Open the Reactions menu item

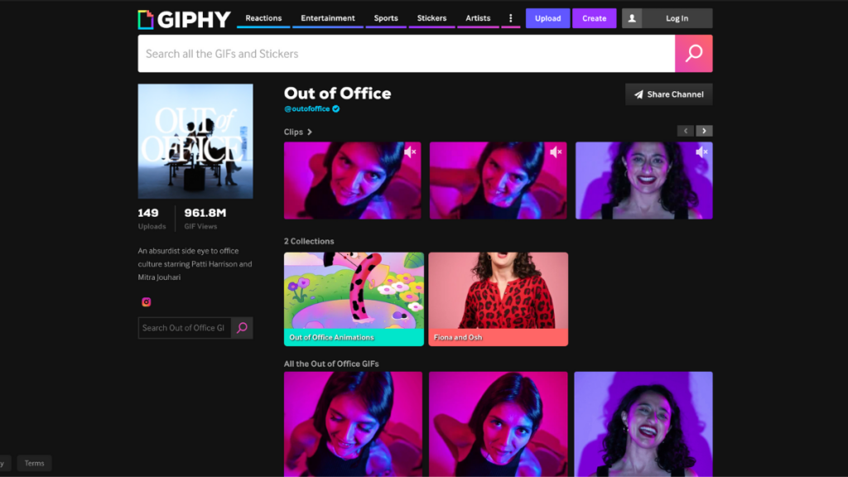[263, 18]
